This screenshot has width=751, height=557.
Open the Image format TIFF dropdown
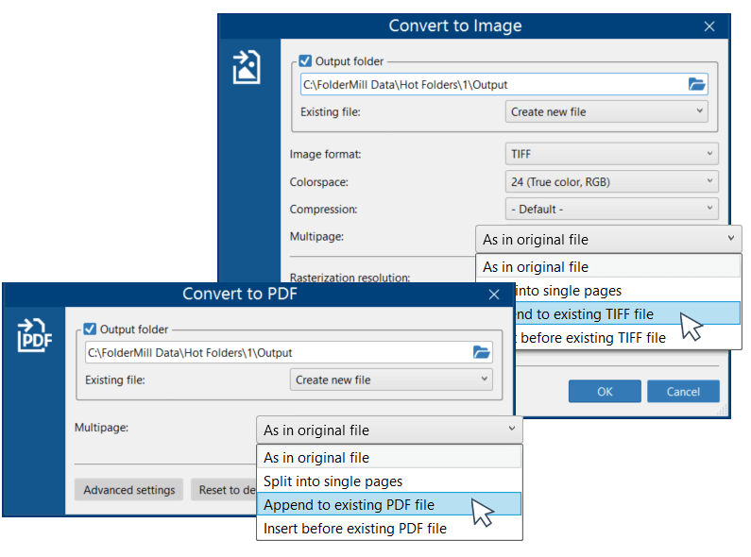point(611,154)
